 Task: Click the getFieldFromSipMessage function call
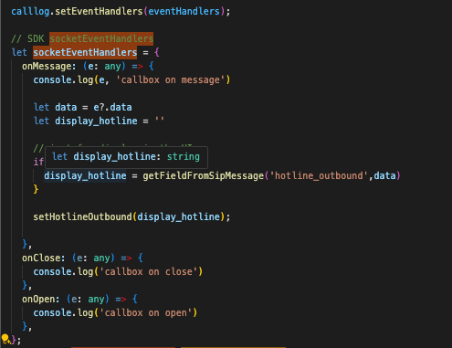[203, 175]
